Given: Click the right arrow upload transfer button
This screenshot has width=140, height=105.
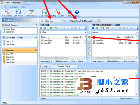Looking at the screenshot, I should [x=89, y=48].
